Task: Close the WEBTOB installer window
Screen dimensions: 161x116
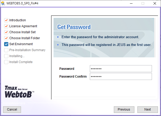Action: (155, 3)
